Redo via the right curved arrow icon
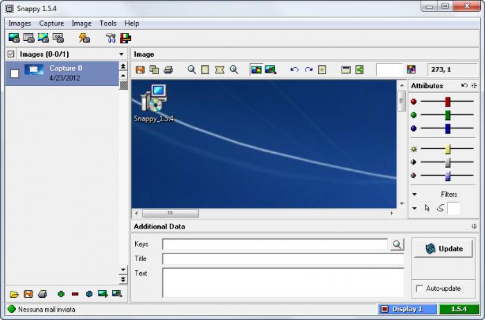The width and height of the screenshot is (485, 320). (x=308, y=69)
